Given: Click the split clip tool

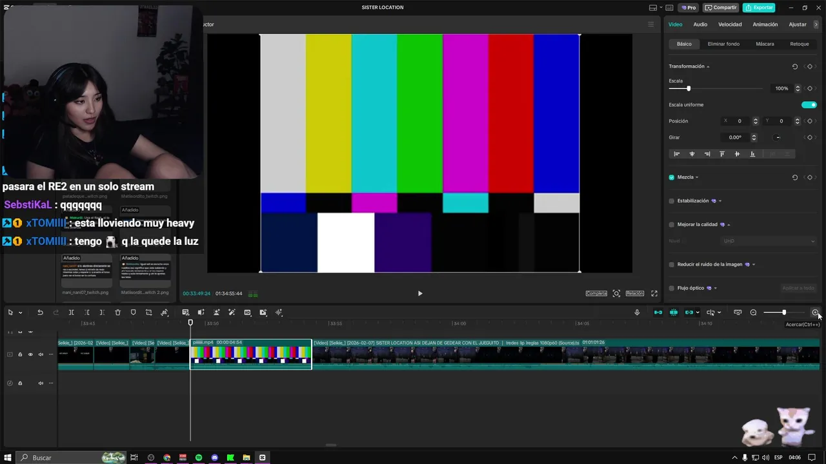Looking at the screenshot, I should 71,313.
